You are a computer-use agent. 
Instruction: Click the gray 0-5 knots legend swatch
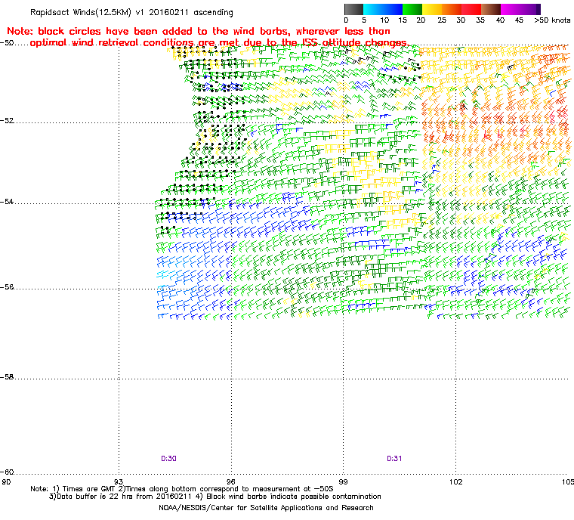353,9
